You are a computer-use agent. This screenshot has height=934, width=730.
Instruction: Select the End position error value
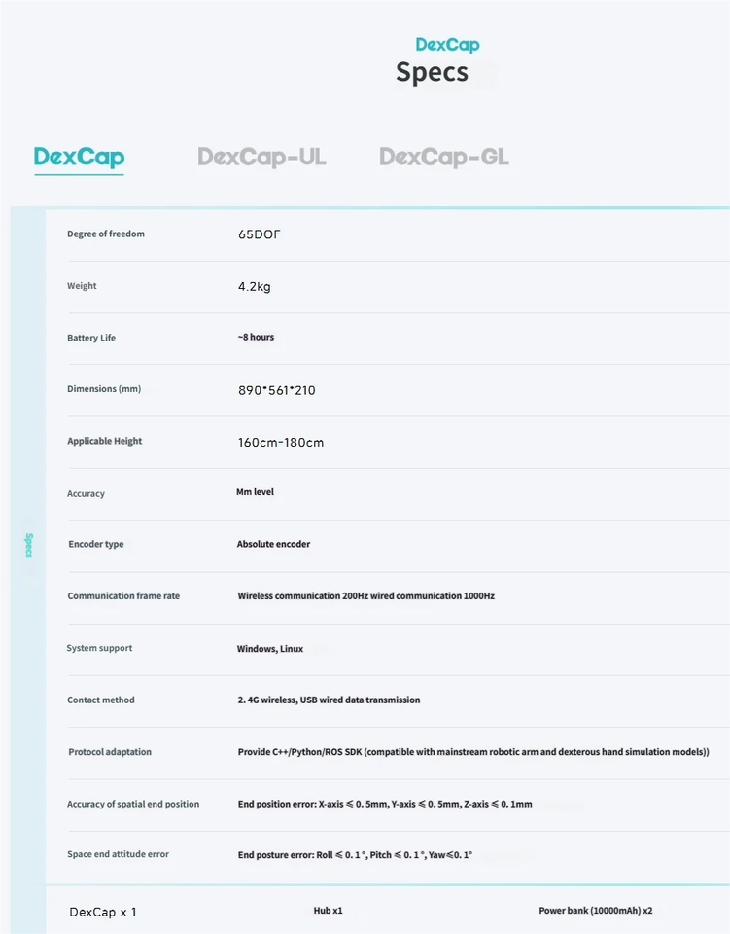(385, 804)
